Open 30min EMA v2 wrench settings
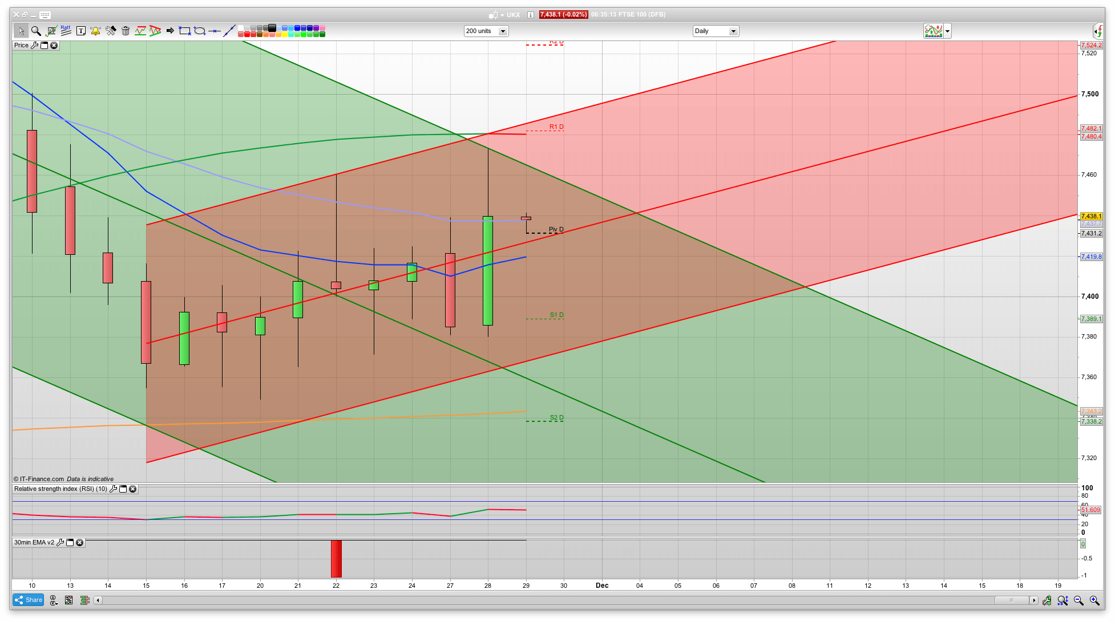This screenshot has width=1115, height=622. tap(60, 542)
